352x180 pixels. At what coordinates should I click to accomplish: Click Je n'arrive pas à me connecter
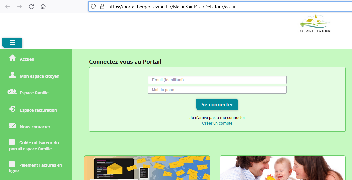click(x=217, y=117)
